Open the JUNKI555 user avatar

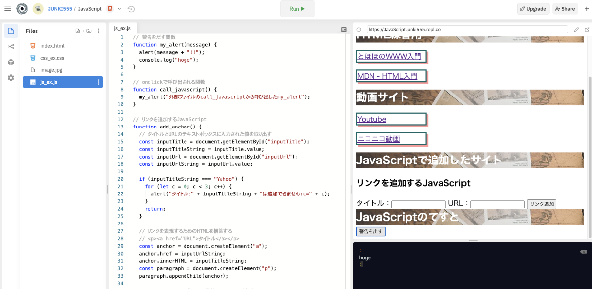pos(38,9)
